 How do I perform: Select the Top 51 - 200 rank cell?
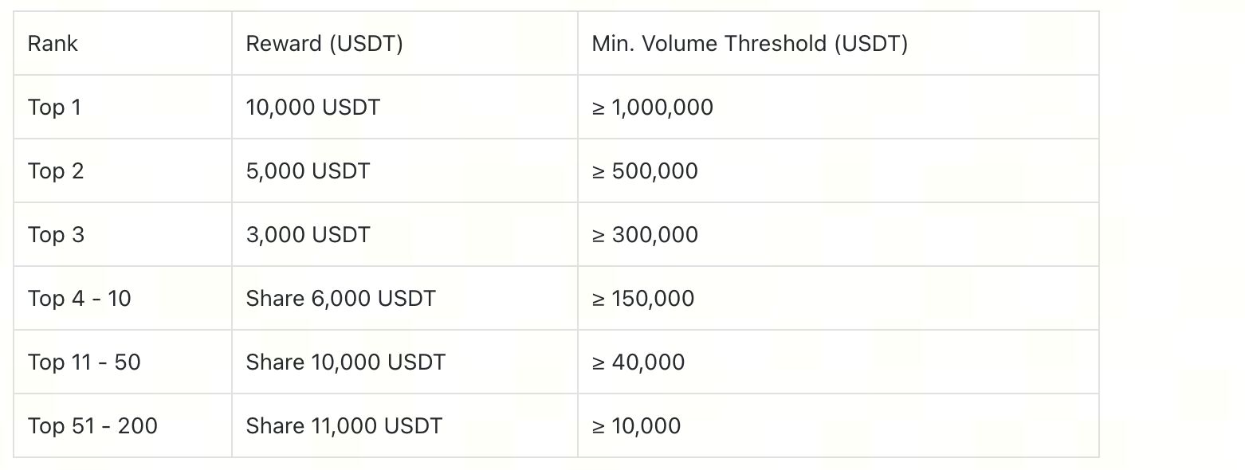pos(93,426)
